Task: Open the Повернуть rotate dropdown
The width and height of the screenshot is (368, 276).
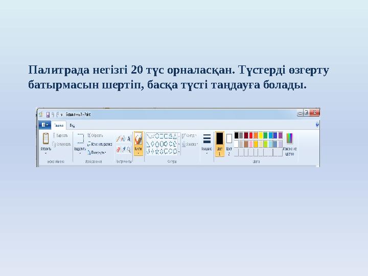Action: click(x=97, y=152)
